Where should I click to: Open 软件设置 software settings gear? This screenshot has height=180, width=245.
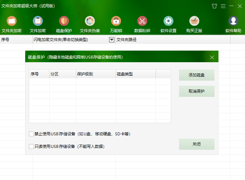pos(168,22)
